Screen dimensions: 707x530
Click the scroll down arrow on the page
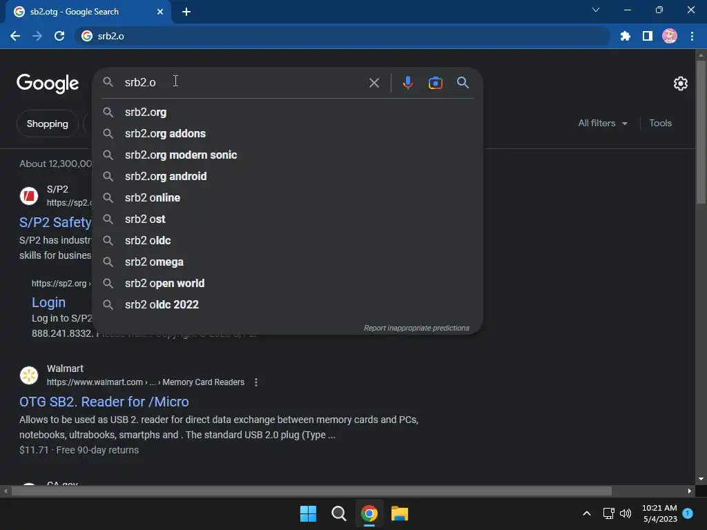point(701,479)
